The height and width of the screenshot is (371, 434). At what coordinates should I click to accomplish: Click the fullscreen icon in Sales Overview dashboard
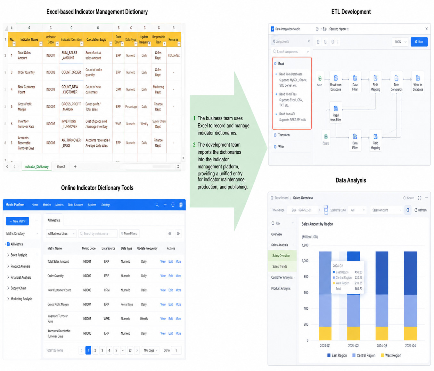(419, 198)
